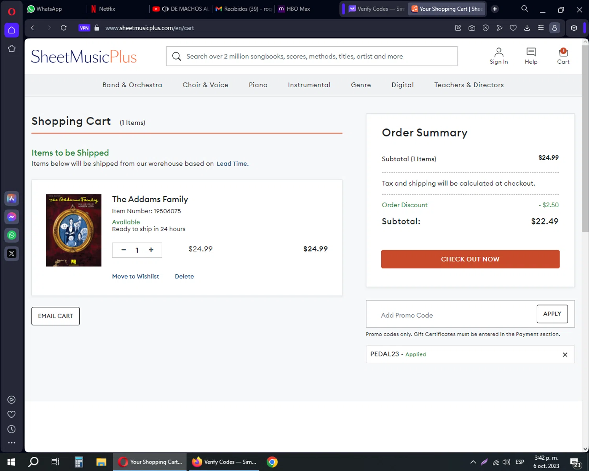This screenshot has height=471, width=589.
Task: Open the Teachers & Directors menu
Action: 469,85
